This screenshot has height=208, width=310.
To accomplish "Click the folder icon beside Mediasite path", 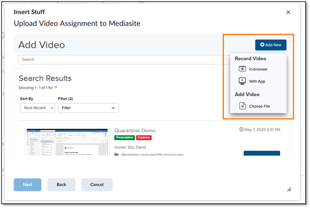I will pos(116,154).
